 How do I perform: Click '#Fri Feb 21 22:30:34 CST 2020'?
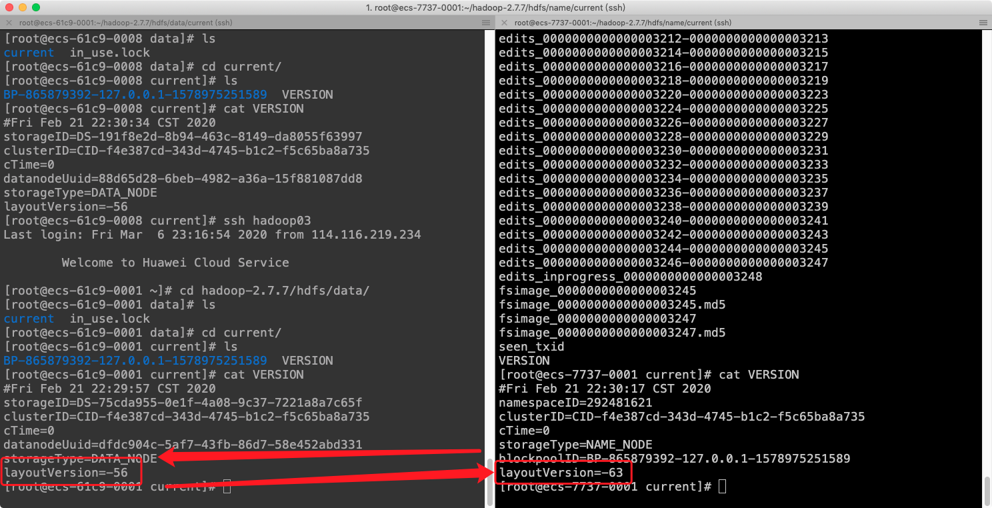point(110,123)
